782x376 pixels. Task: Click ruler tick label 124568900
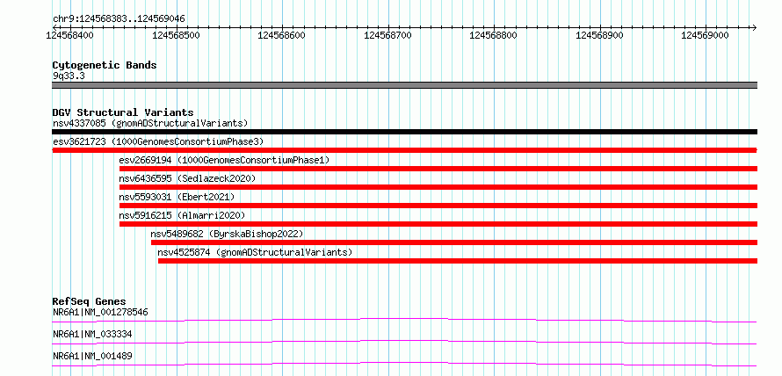click(599, 35)
